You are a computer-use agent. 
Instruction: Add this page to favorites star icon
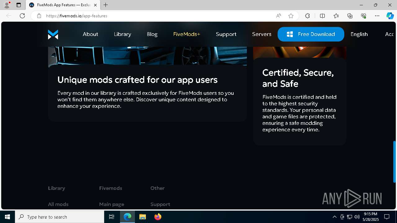[x=291, y=16]
